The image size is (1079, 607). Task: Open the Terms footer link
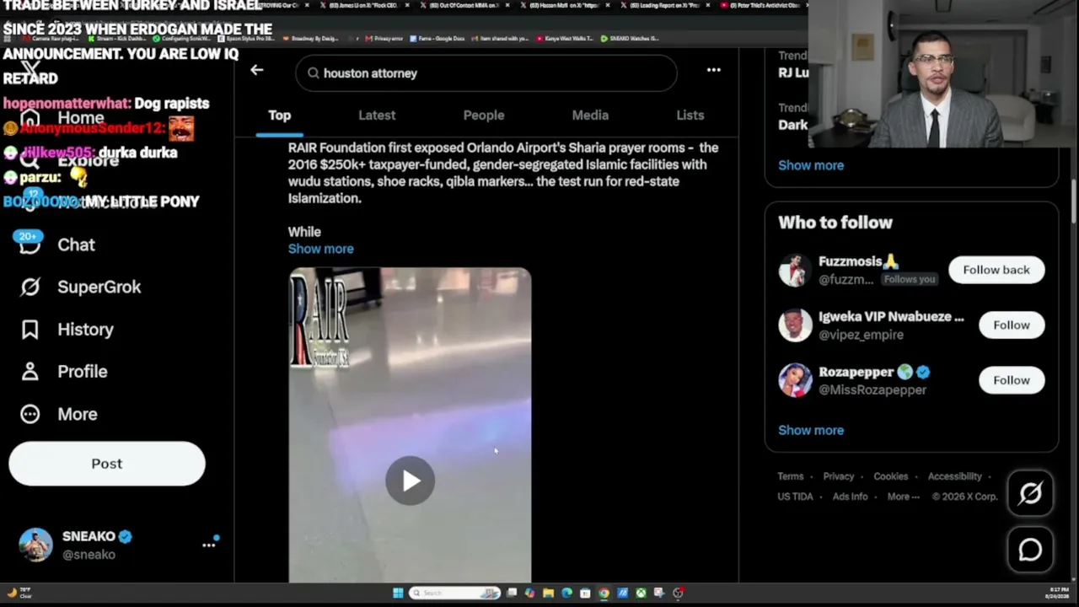point(791,476)
